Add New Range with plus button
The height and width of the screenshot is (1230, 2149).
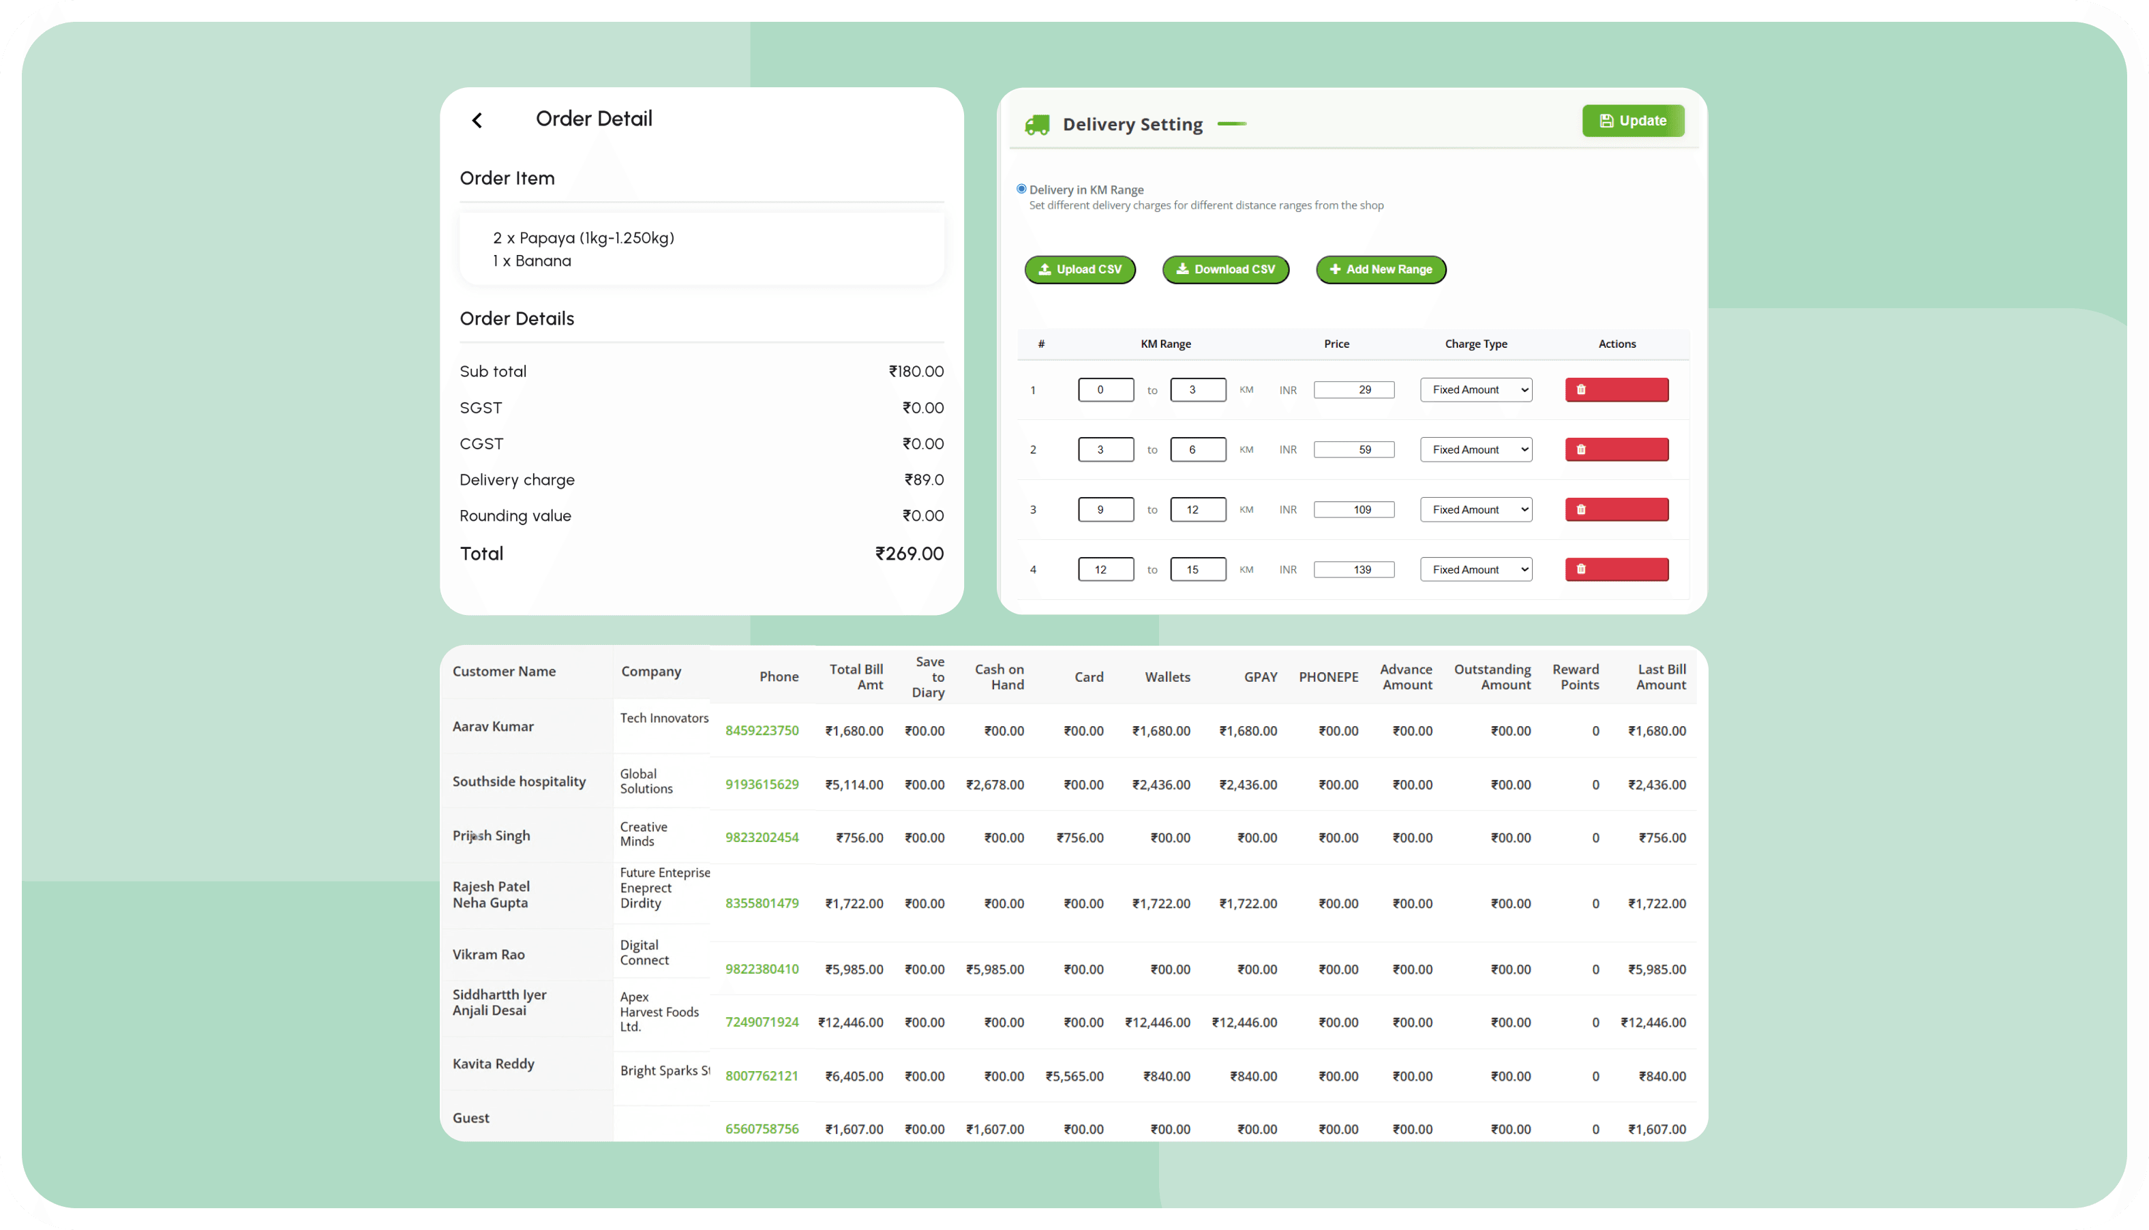1381,269
